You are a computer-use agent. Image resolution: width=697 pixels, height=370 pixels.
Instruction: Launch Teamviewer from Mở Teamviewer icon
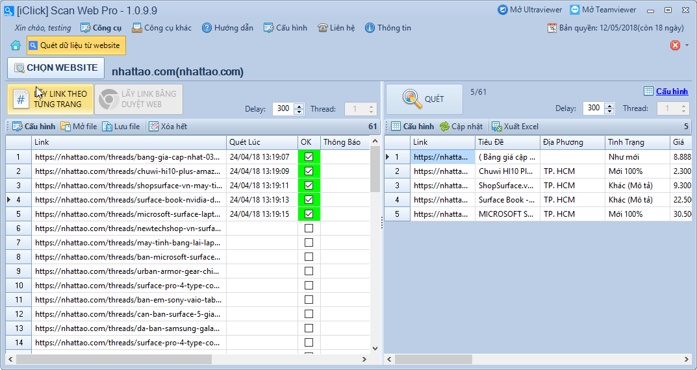click(575, 10)
